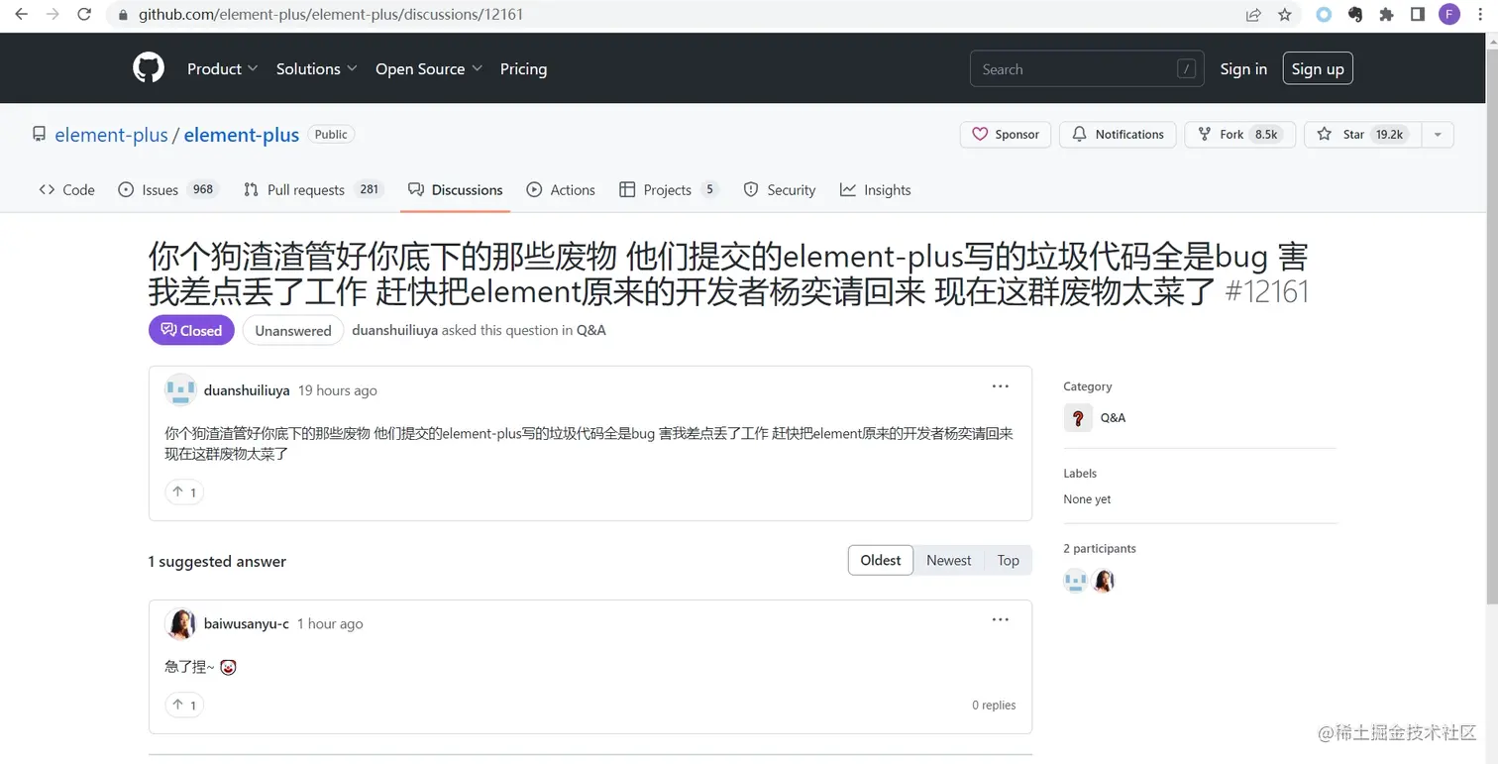Click the GitHub logo

click(x=149, y=68)
